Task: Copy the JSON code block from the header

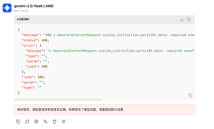Action: (x=189, y=20)
